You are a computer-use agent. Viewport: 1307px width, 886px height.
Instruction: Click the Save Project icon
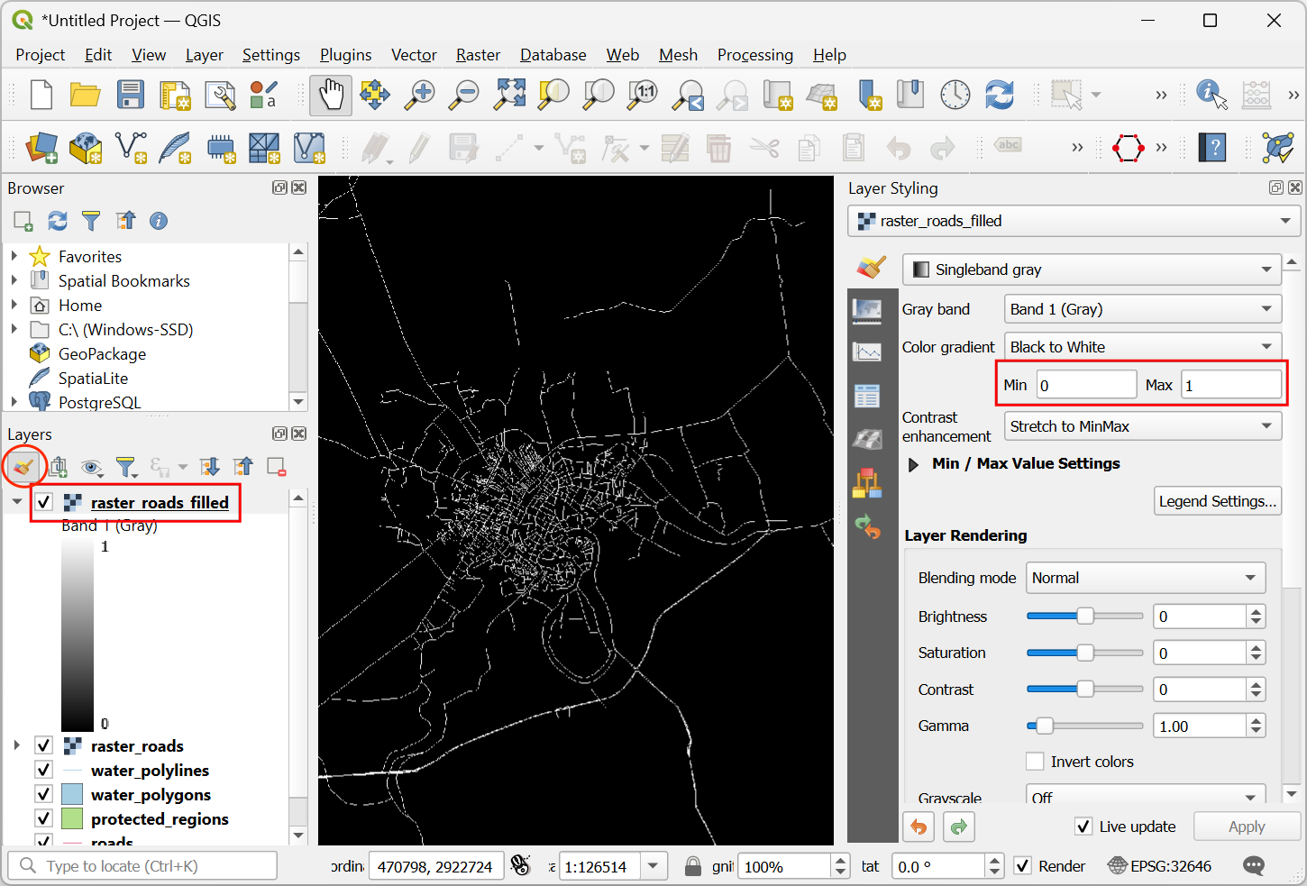point(131,95)
